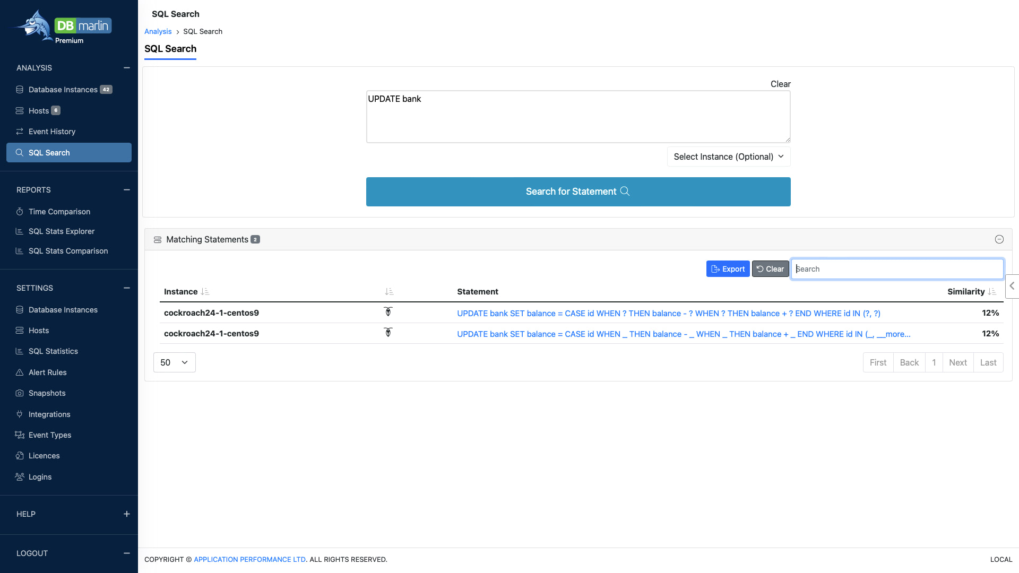Click the Database Instances count badge 42
Viewport: 1019px width, 573px height.
(106, 90)
